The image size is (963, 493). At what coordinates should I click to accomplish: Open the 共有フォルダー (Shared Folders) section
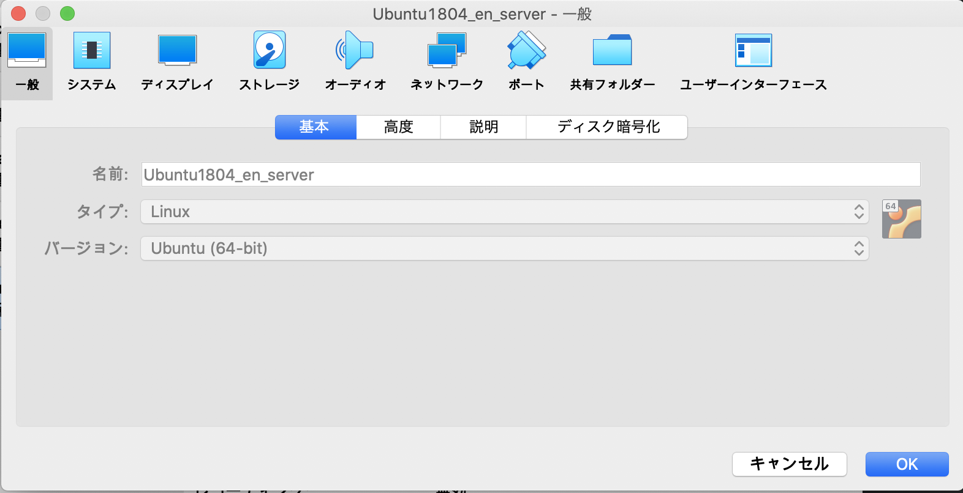(x=613, y=63)
